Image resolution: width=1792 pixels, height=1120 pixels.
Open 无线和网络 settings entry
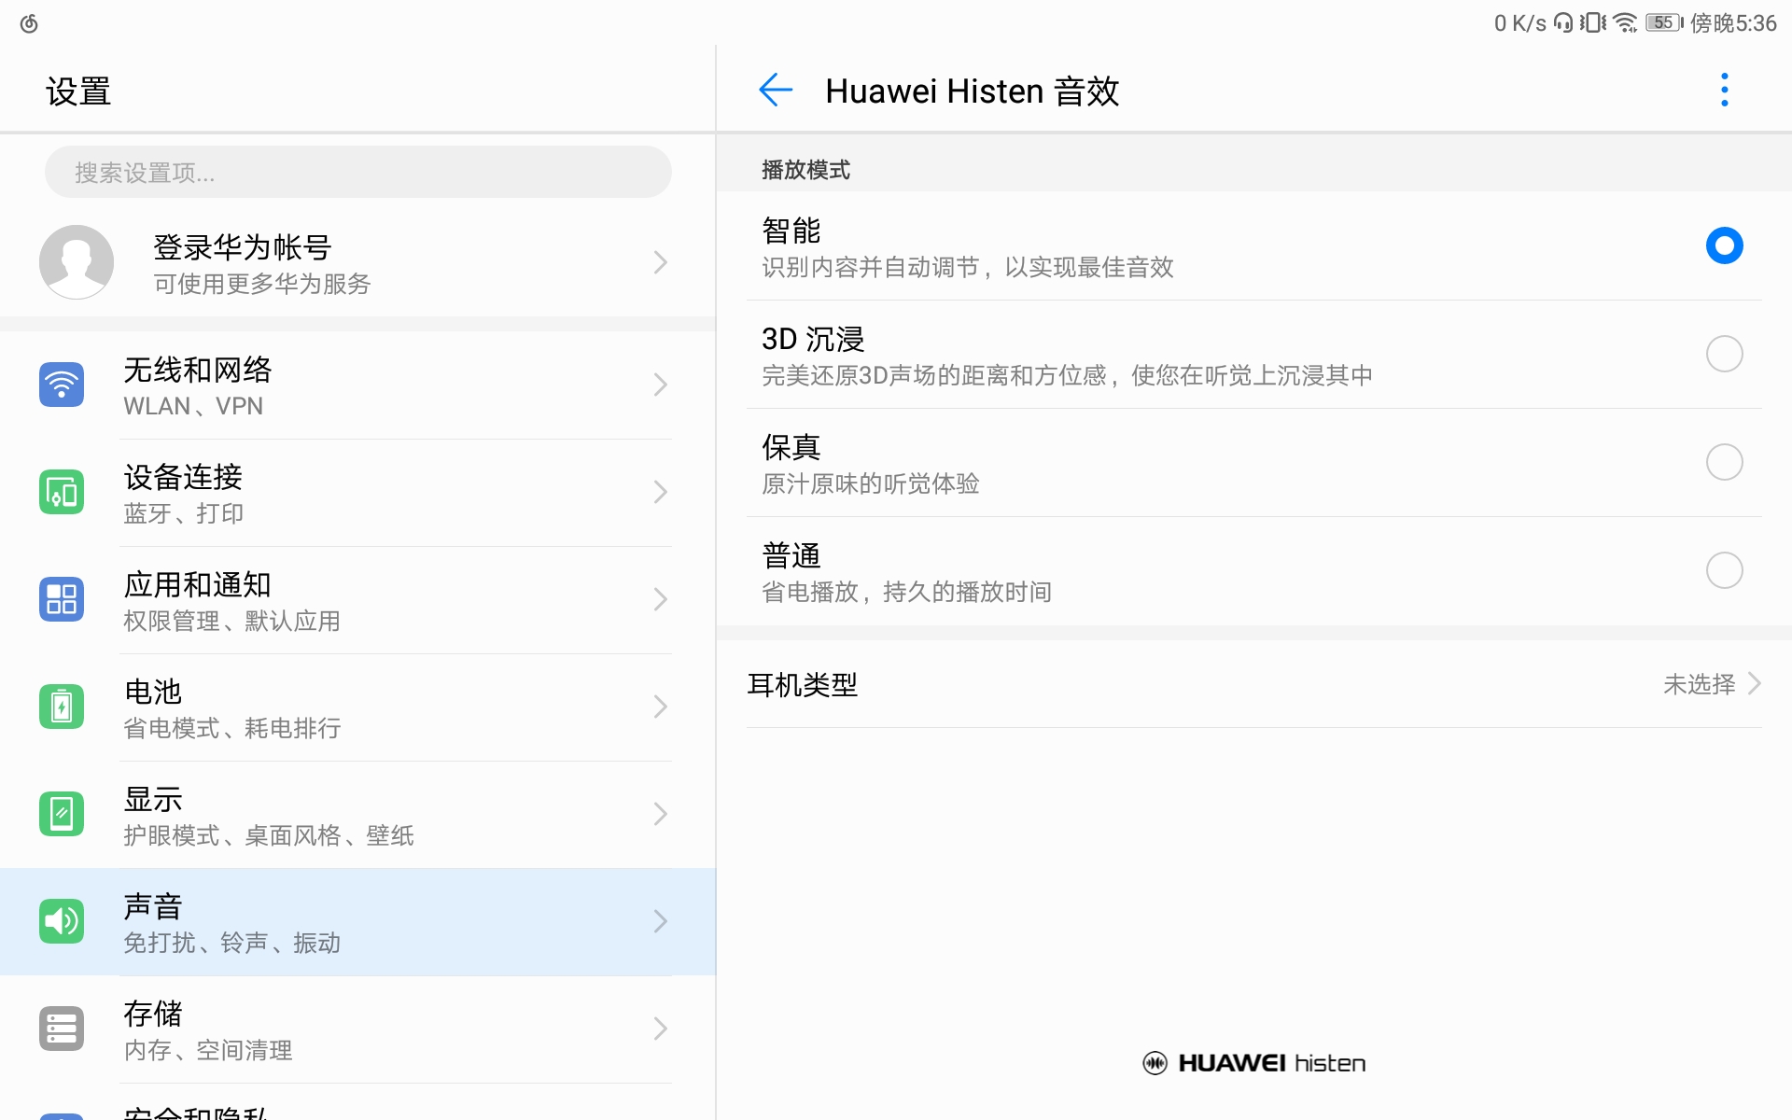click(x=357, y=385)
